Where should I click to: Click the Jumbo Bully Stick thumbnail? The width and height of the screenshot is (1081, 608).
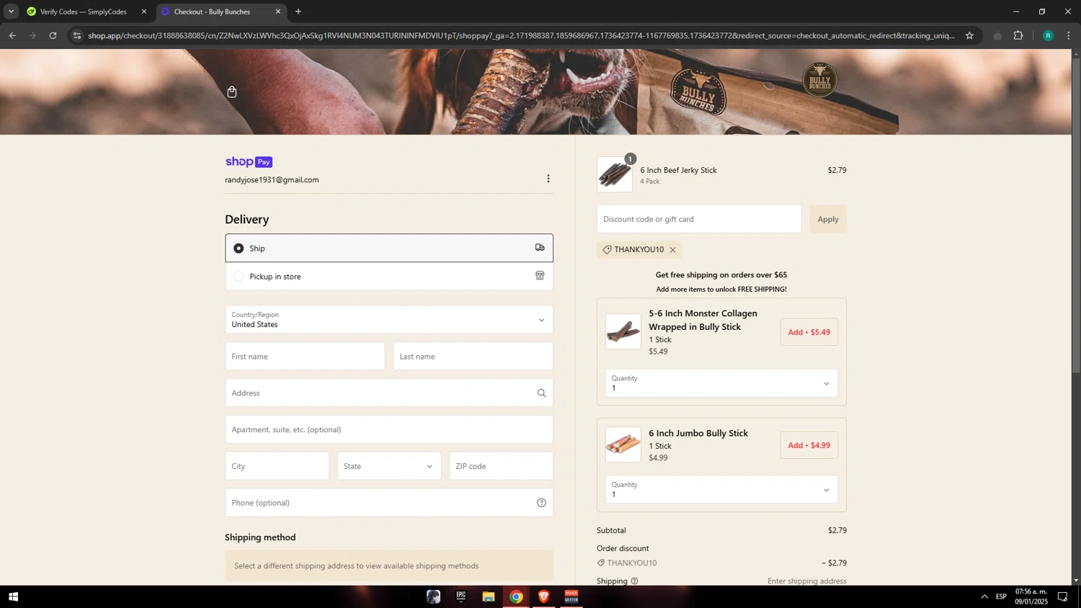point(623,444)
